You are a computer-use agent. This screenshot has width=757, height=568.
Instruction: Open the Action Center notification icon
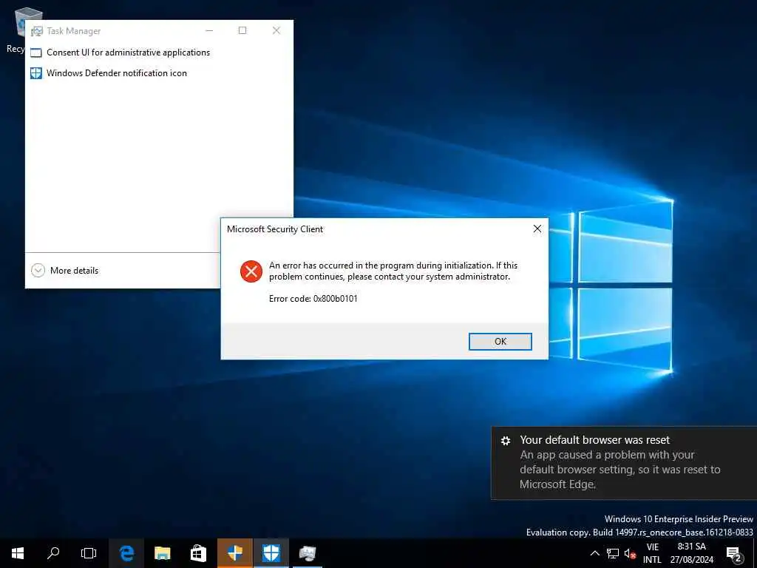coord(734,553)
